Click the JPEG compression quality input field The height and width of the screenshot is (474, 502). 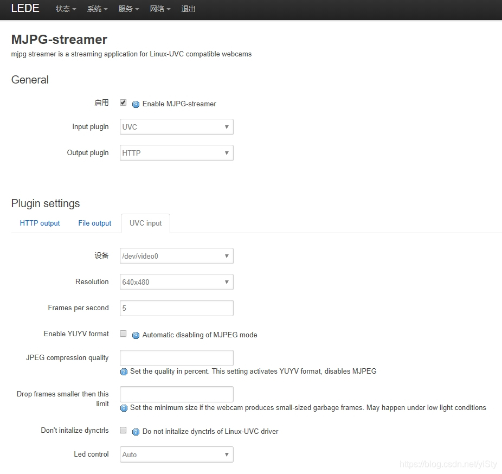tap(176, 358)
